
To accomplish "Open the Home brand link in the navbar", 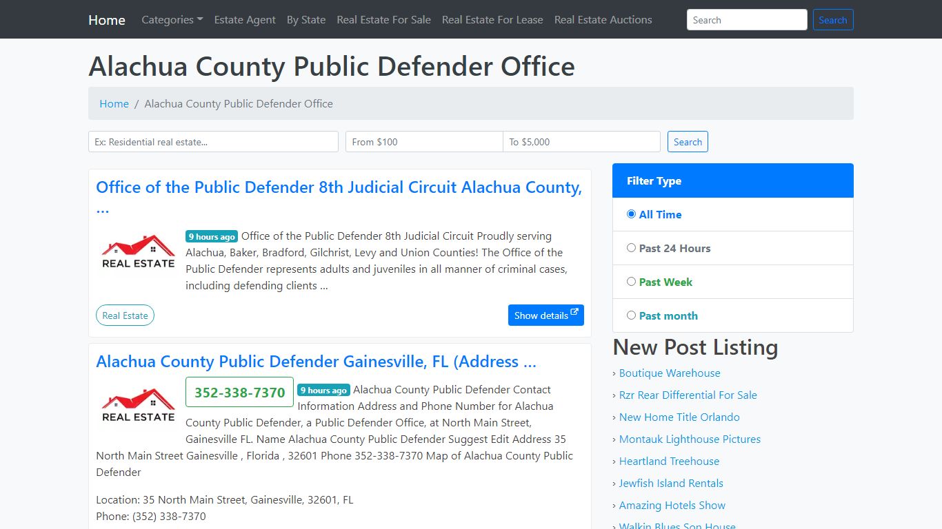I will 107,20.
